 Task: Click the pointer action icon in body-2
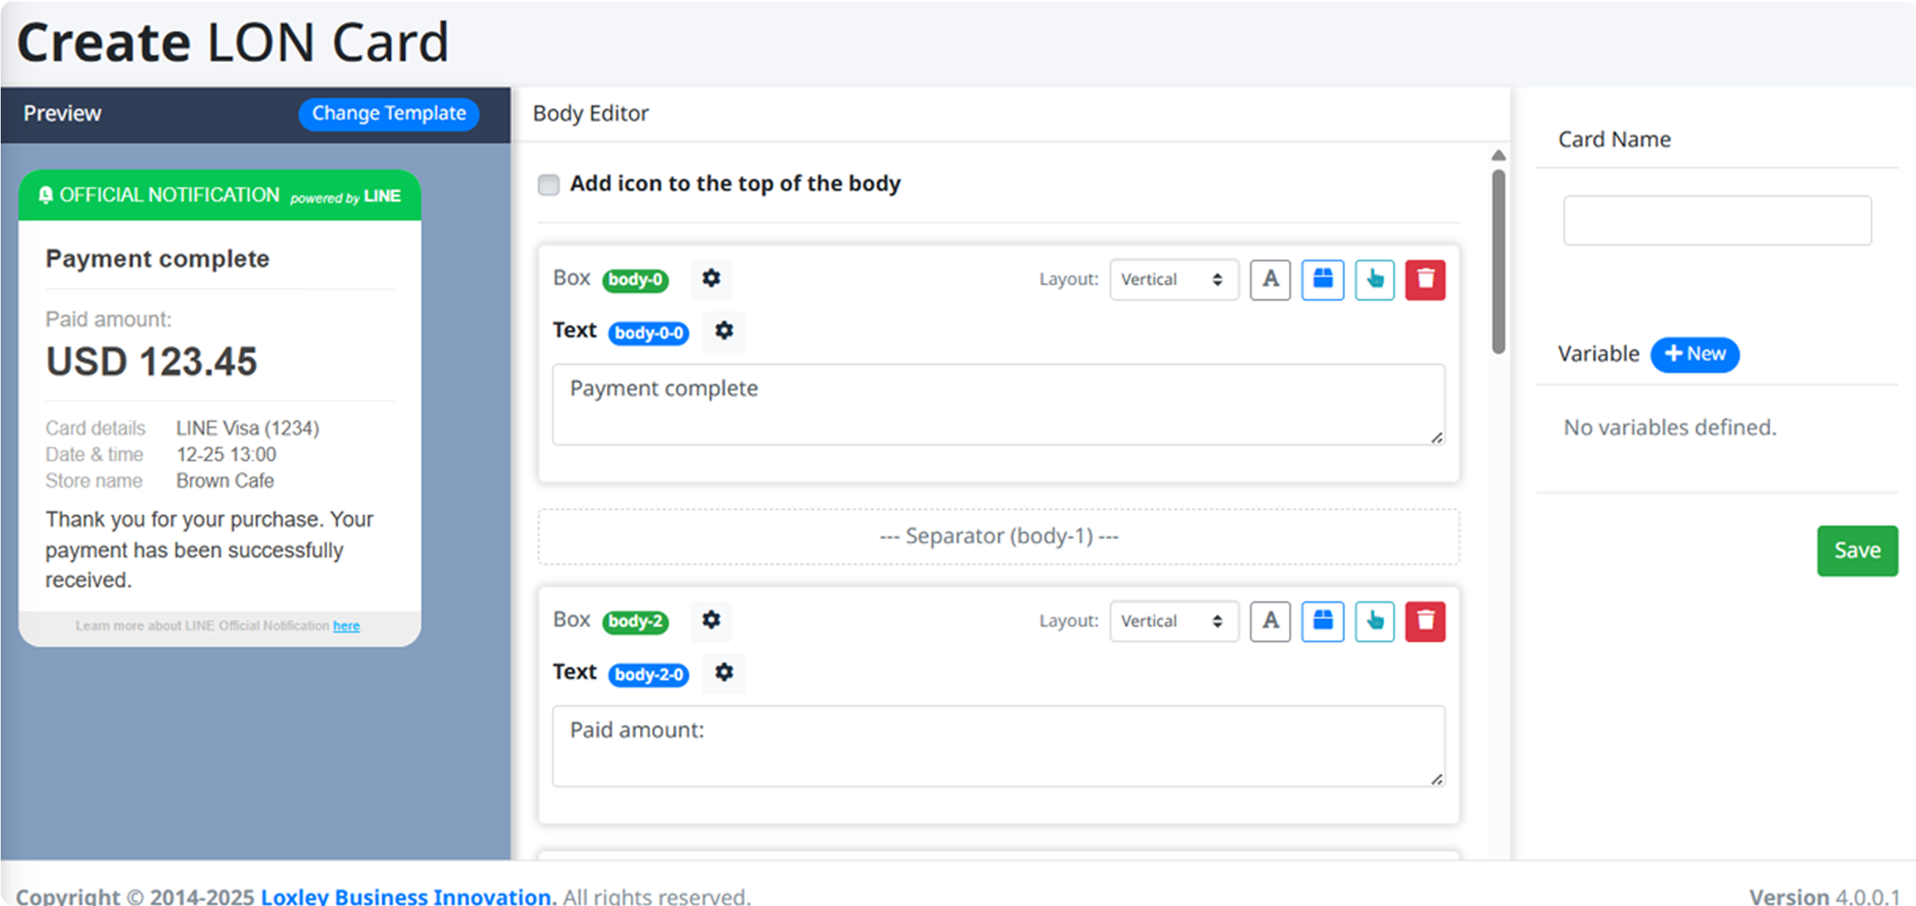coord(1374,621)
